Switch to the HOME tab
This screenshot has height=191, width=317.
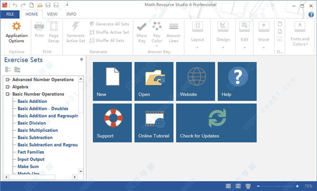(32, 14)
